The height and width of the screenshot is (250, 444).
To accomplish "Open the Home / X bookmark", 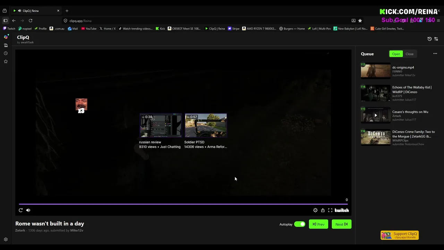I will click(108, 28).
